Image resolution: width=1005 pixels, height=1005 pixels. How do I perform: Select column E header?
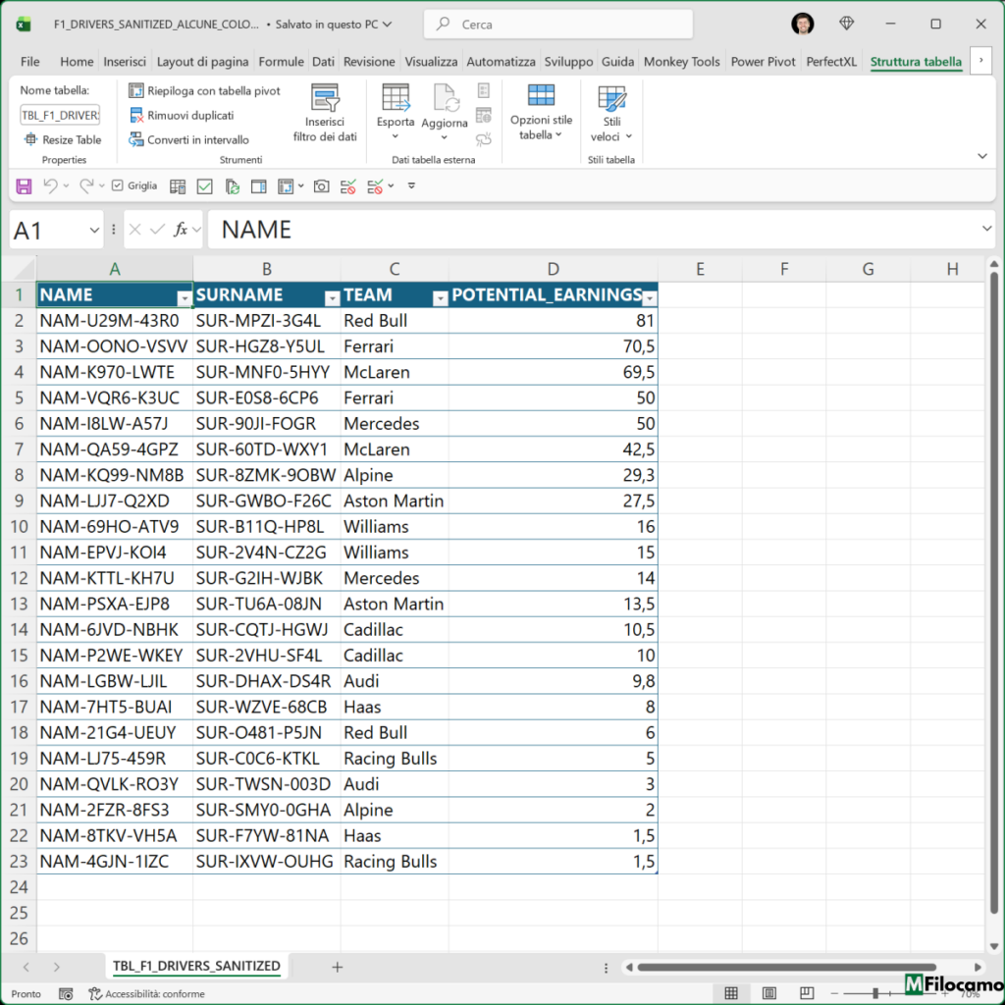click(x=700, y=269)
